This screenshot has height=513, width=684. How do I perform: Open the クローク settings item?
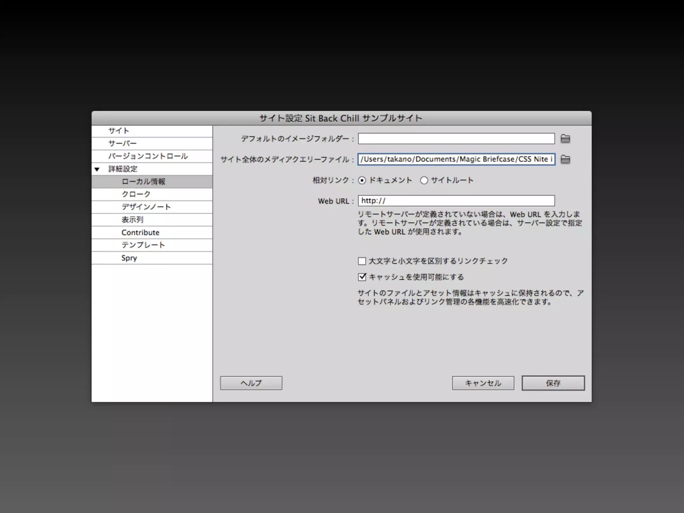(x=136, y=194)
